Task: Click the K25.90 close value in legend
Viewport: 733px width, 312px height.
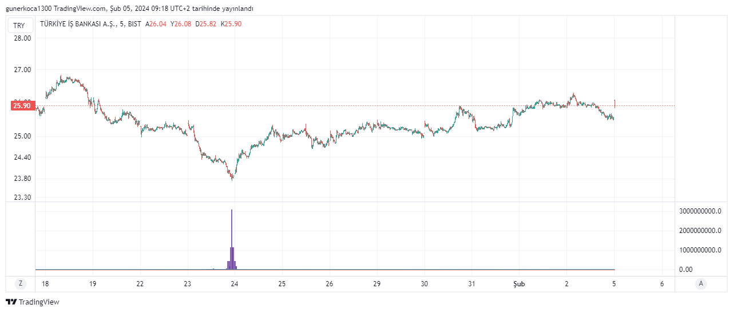Action: click(x=231, y=24)
